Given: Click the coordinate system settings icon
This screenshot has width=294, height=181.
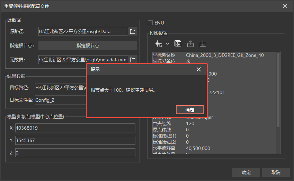Looking at the screenshot, I should 159,44.
